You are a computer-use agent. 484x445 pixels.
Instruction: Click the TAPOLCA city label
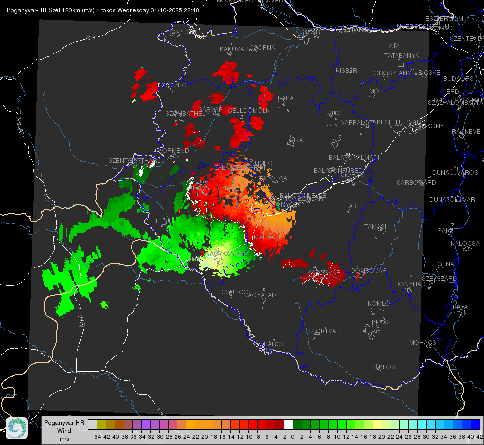273,178
